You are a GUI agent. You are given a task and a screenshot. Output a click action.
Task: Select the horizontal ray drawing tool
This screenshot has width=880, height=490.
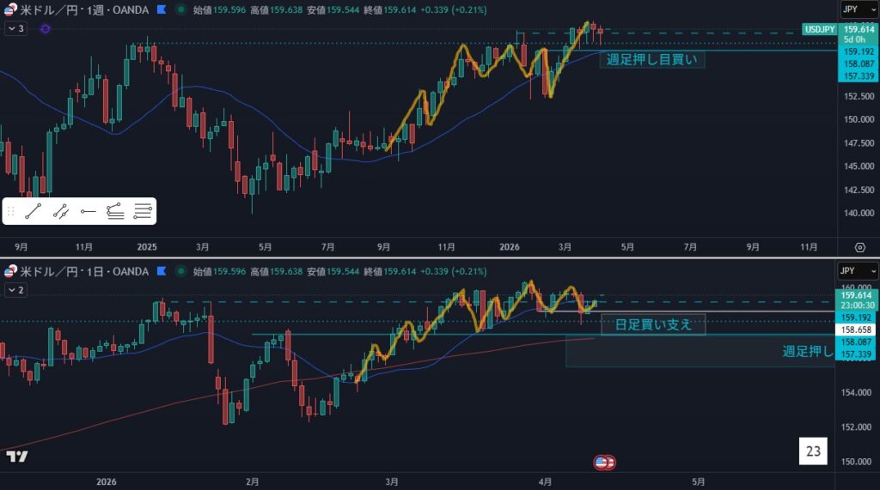[x=89, y=210]
